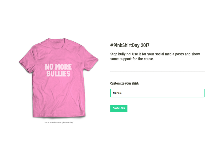The image size is (223, 167).
Task: Click the https://twohat.com/pinkshirtday/ caption
Action: tap(59, 122)
